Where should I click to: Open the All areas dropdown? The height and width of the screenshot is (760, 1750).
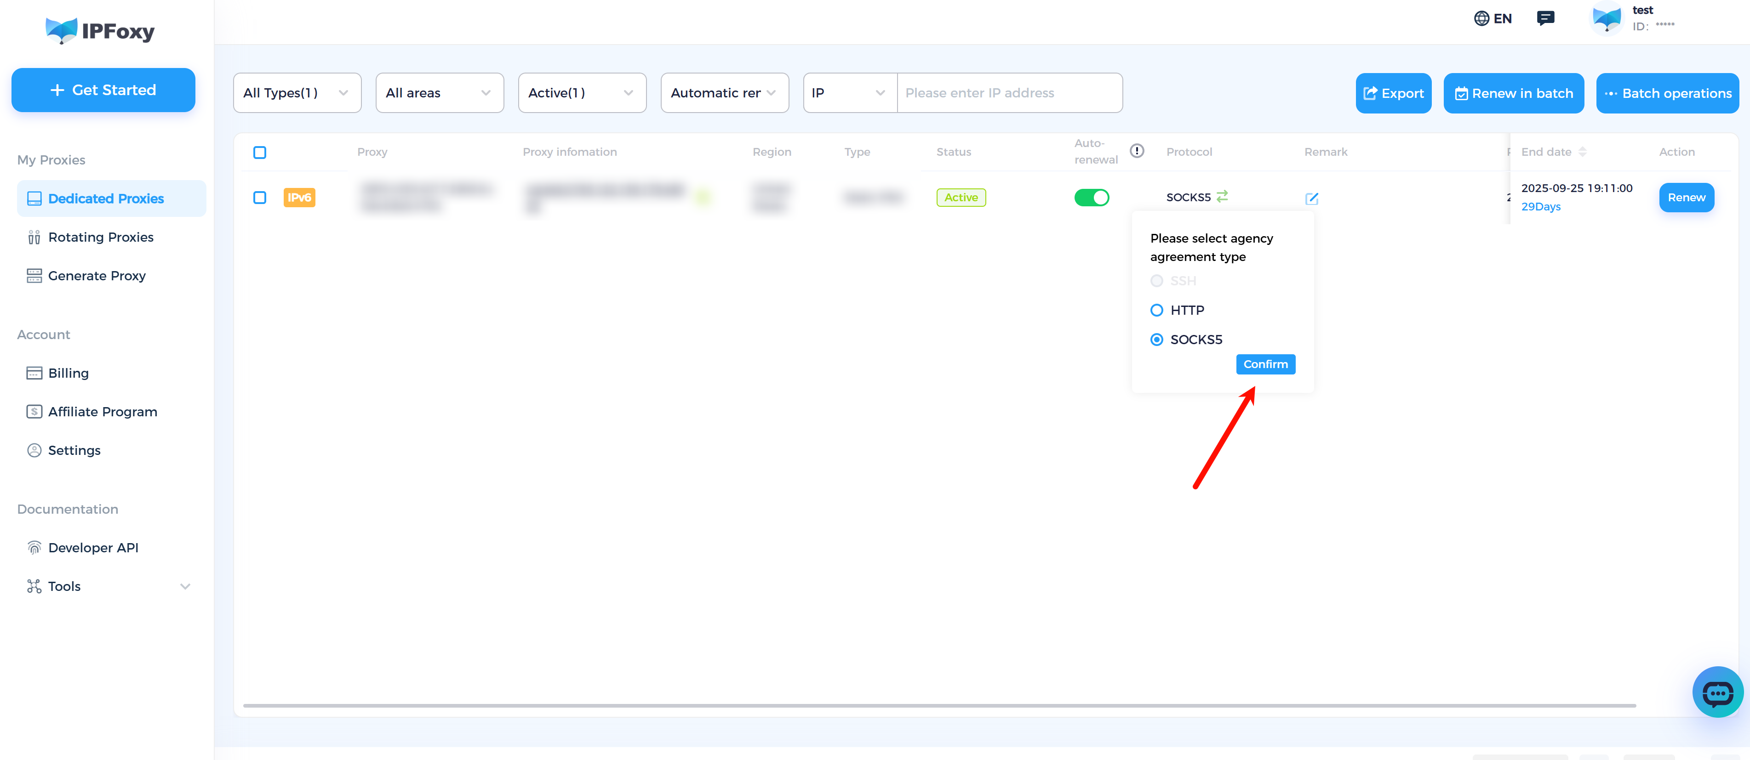[440, 93]
